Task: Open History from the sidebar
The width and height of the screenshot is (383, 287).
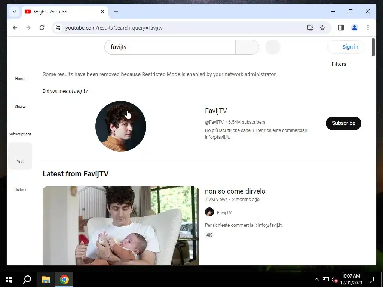Action: pyautogui.click(x=20, y=184)
